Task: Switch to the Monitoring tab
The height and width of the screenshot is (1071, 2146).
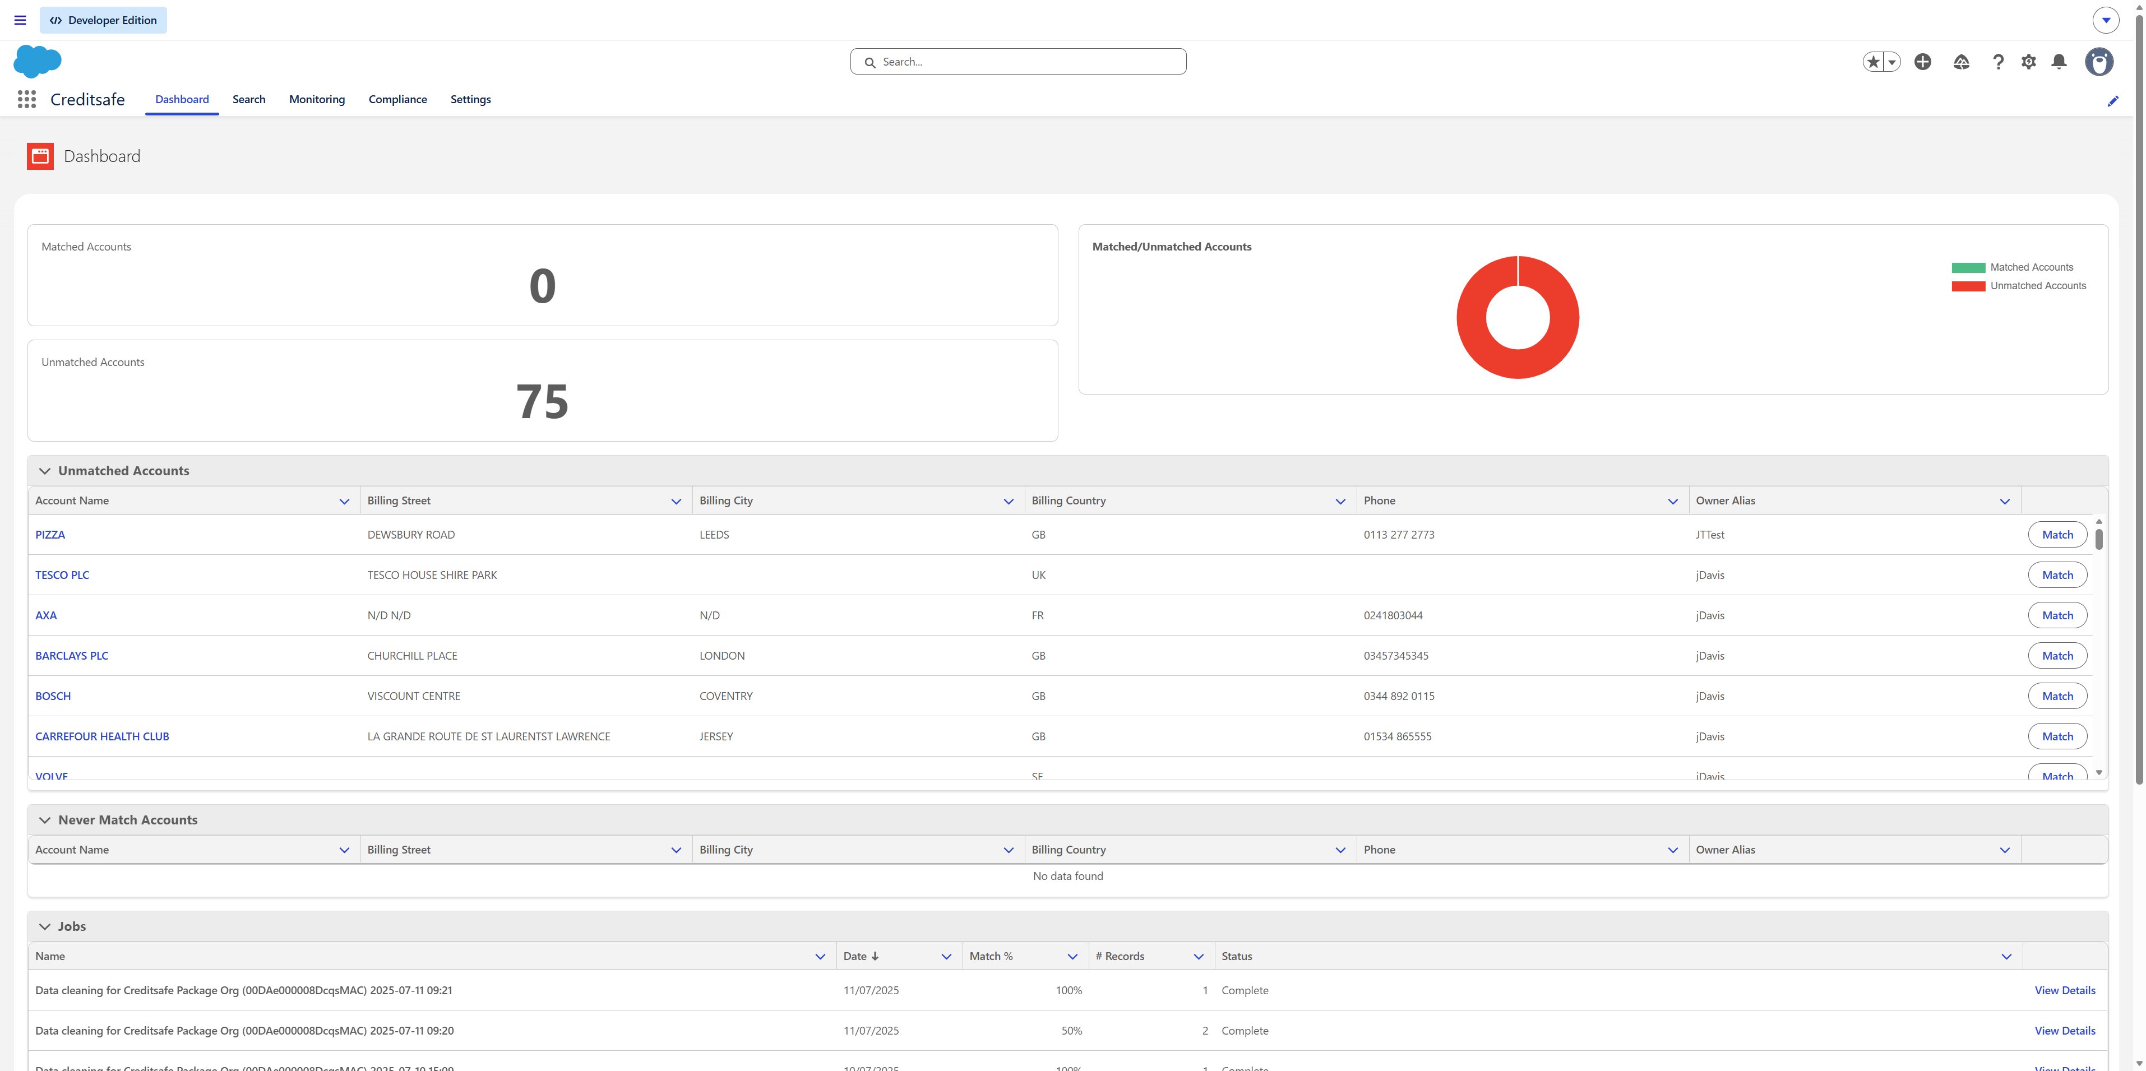Action: click(x=317, y=99)
